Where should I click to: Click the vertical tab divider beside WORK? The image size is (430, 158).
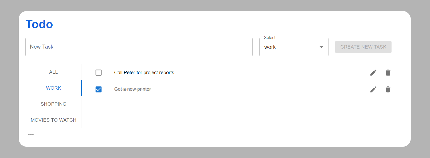pyautogui.click(x=81, y=88)
